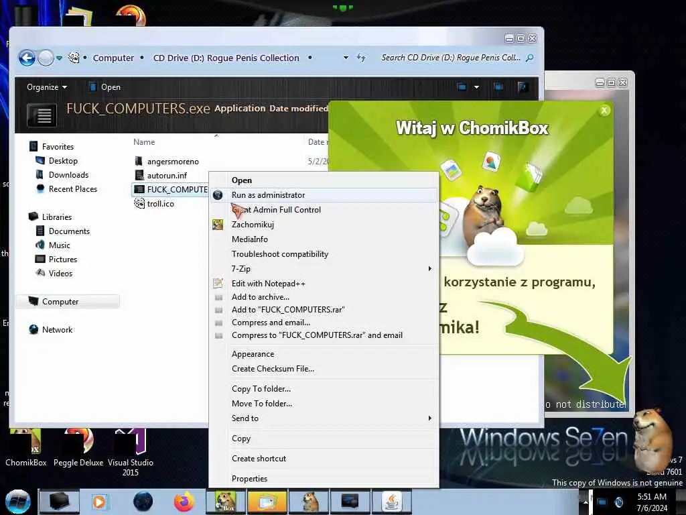Choose MediaInfo in the context menu
The width and height of the screenshot is (686, 515).
pos(324,239)
